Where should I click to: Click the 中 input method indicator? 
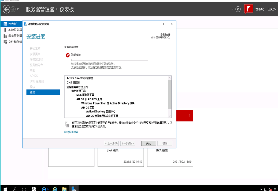coord(275,189)
